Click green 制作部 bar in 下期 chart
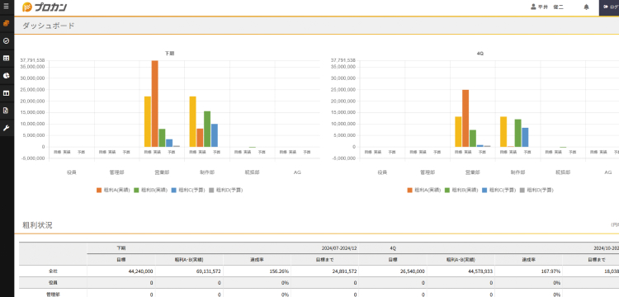Viewport: 619px width, 297px height. point(207,129)
